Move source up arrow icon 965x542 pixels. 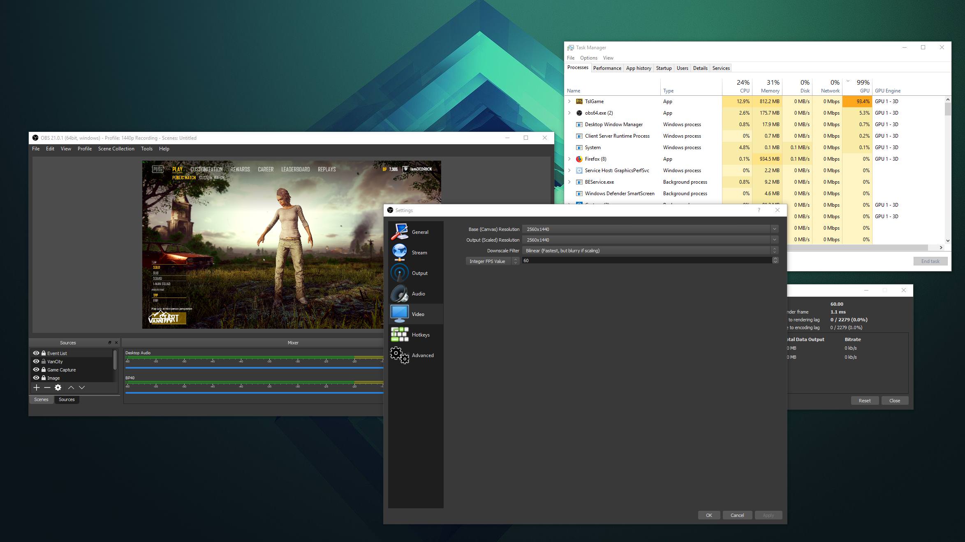tap(71, 387)
